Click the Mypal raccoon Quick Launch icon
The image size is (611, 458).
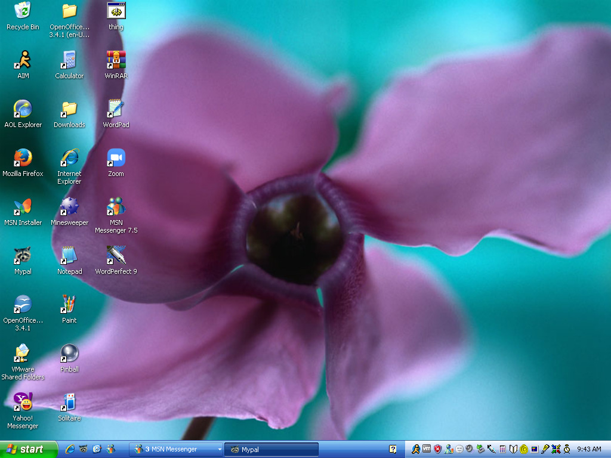(84, 450)
